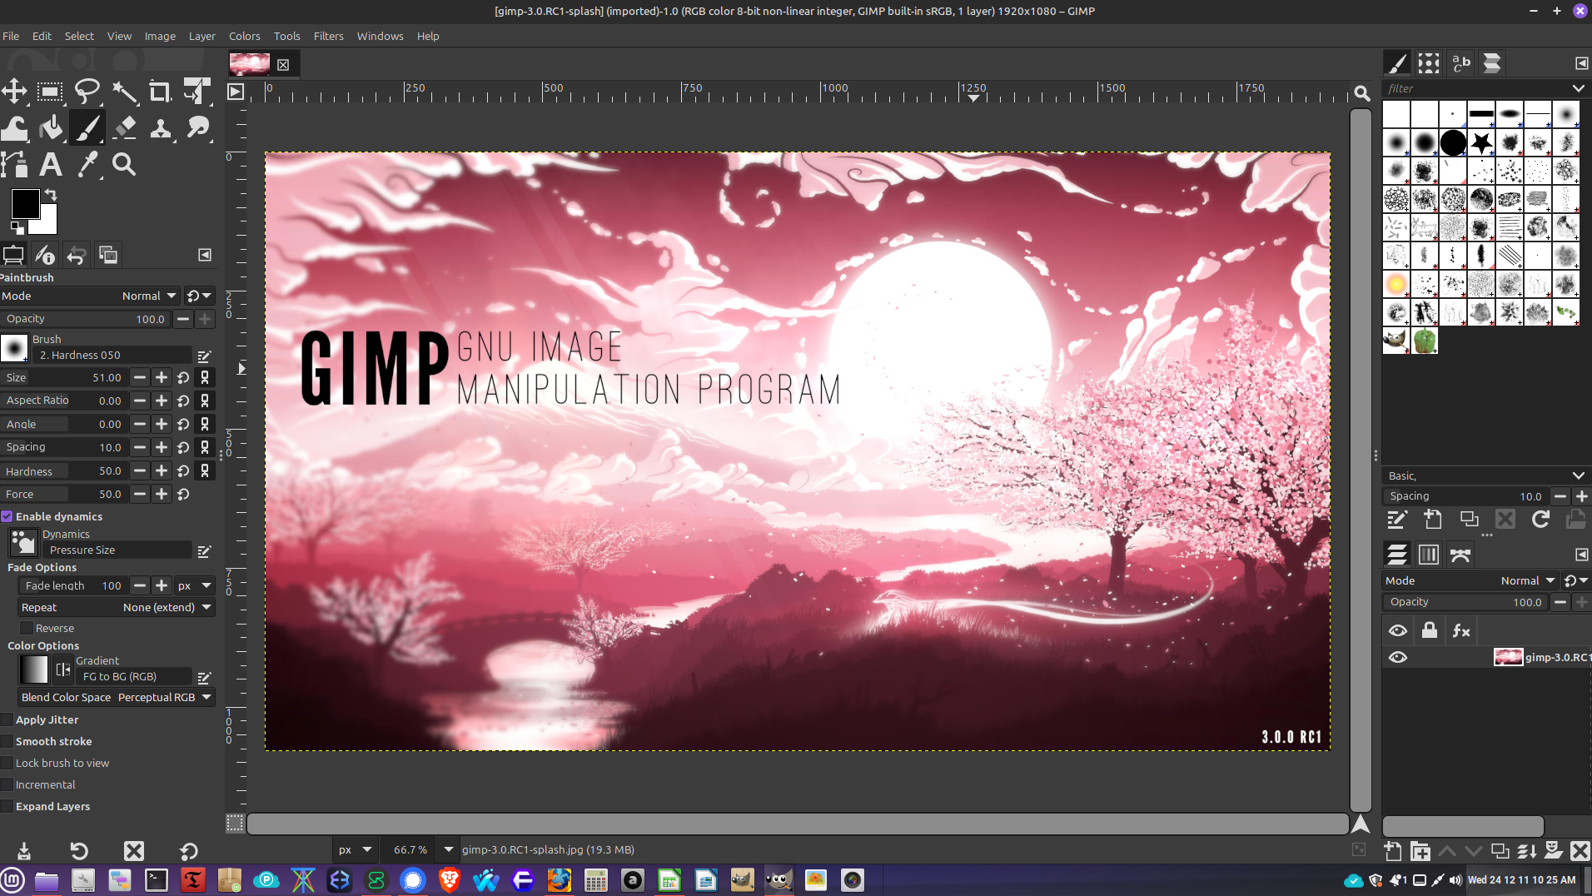Open the zoom percentage dropdown
Viewport: 1592px width, 896px height.
coord(448,849)
